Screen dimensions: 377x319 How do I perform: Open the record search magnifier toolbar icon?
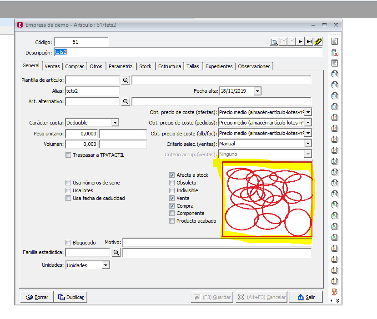(x=274, y=41)
